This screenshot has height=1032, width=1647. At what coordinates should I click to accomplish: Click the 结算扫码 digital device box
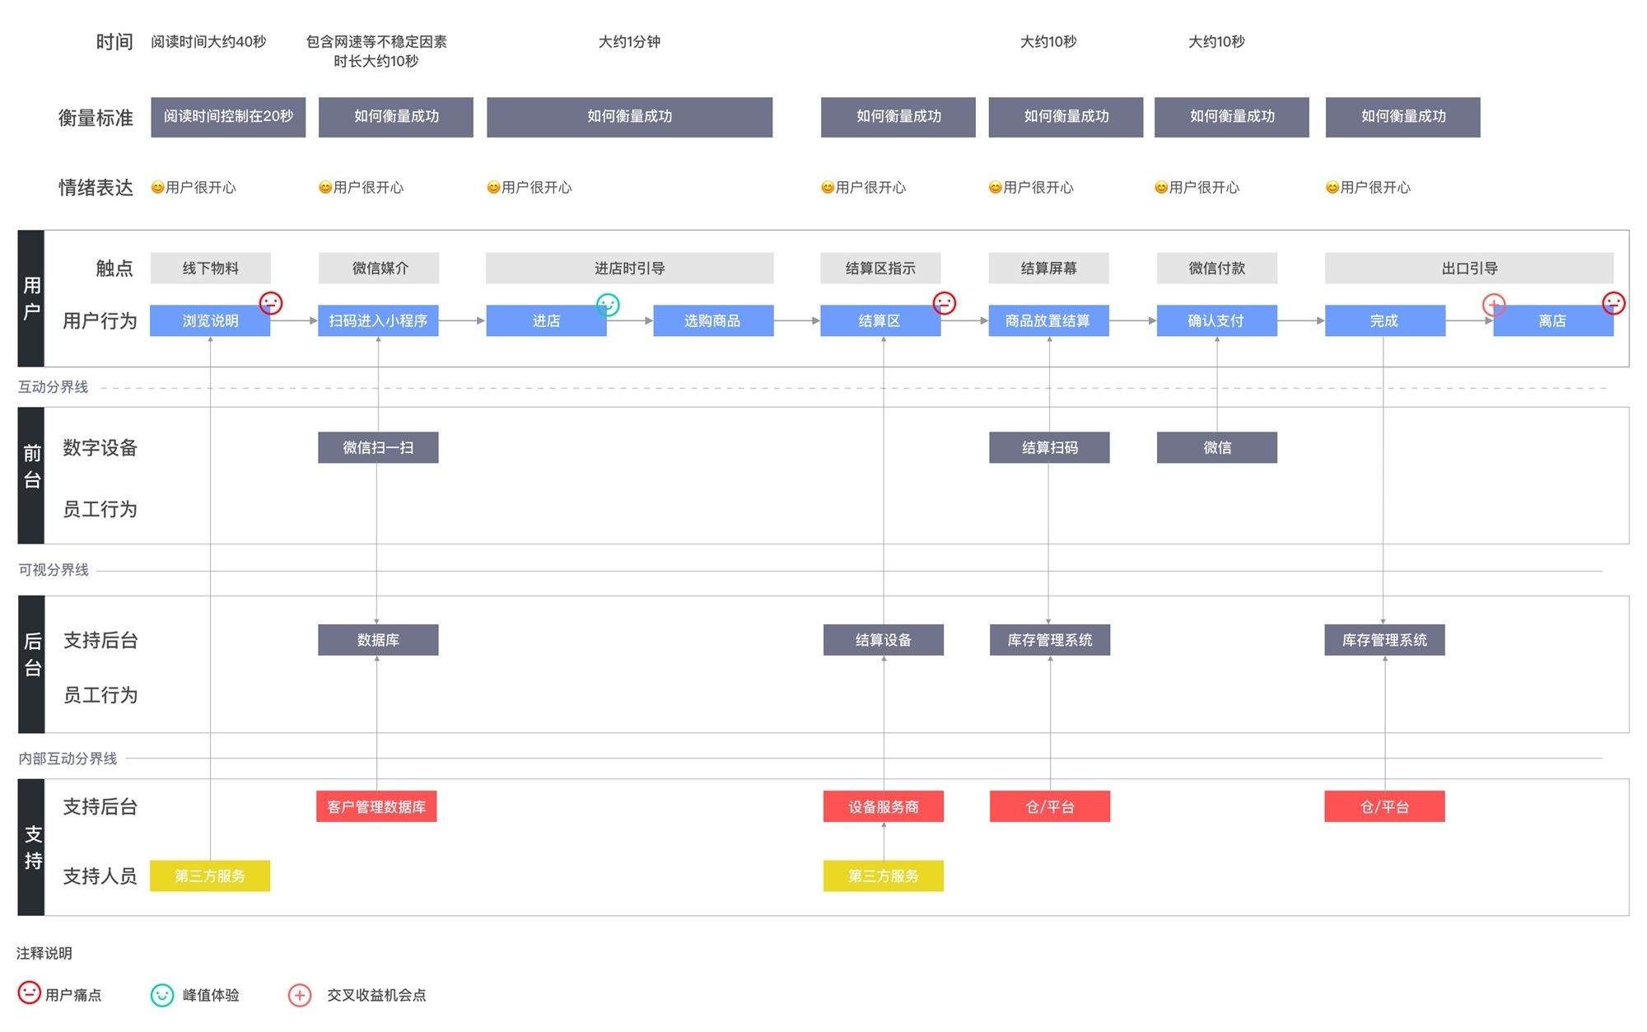tap(1049, 447)
